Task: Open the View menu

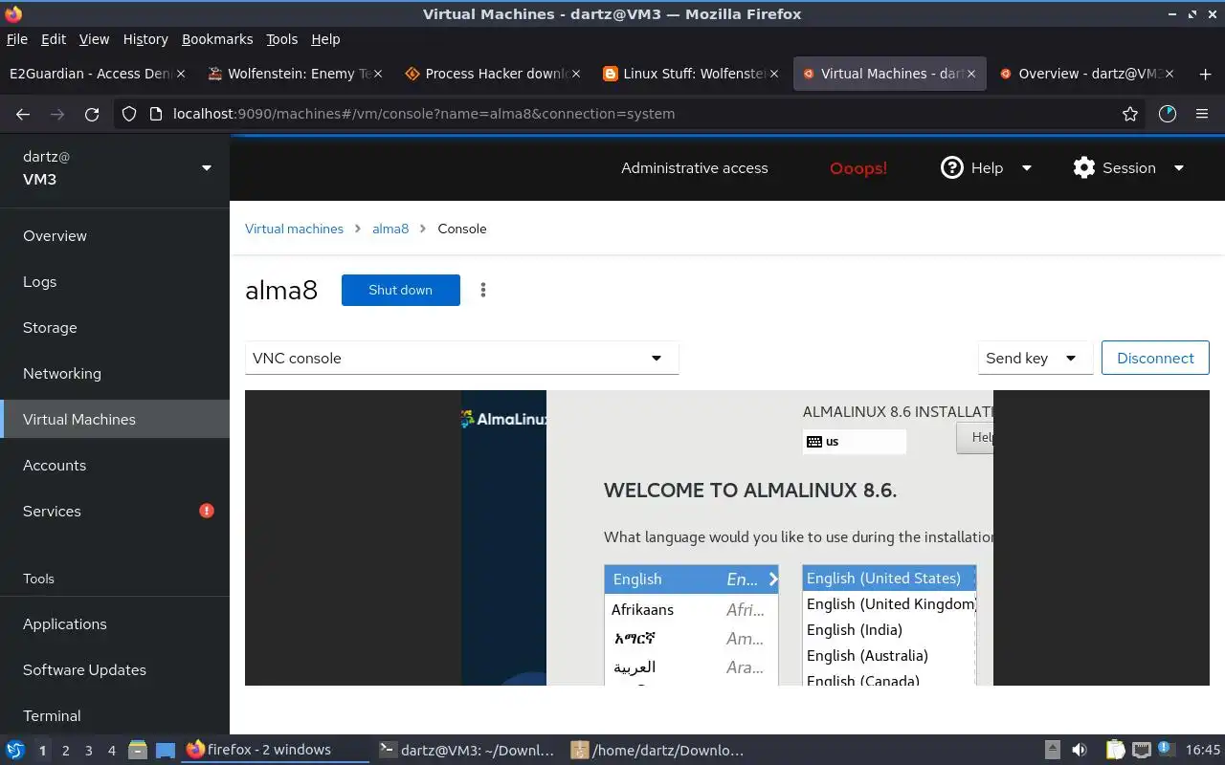Action: [x=94, y=39]
